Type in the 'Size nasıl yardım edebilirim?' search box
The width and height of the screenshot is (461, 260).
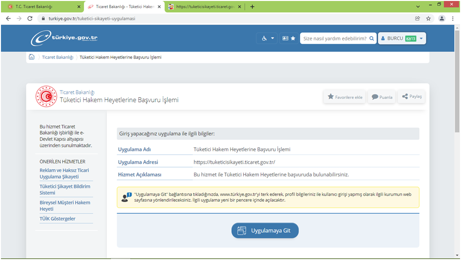pos(334,38)
